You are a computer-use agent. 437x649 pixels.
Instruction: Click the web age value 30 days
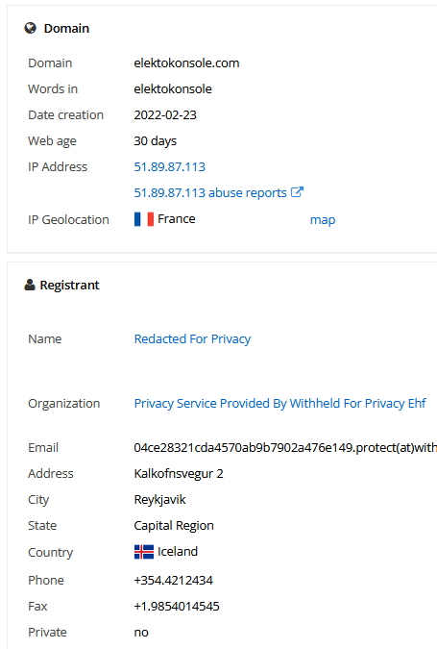coord(155,141)
